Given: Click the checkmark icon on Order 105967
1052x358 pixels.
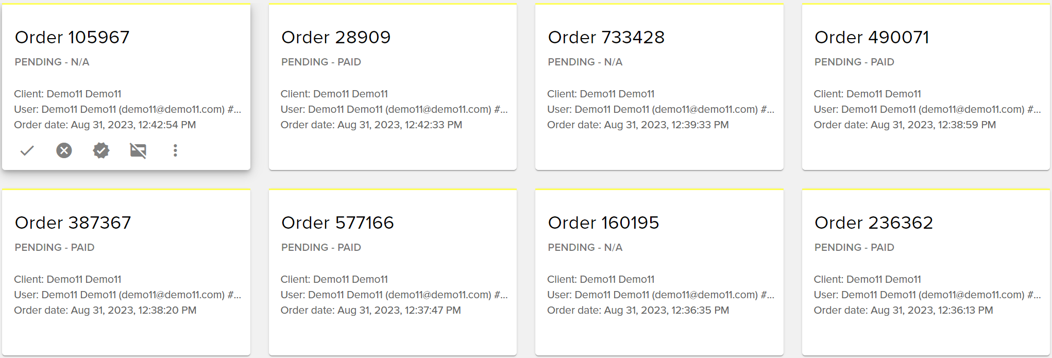Looking at the screenshot, I should pos(27,150).
